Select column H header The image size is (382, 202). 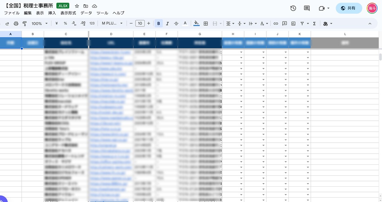pyautogui.click(x=233, y=34)
